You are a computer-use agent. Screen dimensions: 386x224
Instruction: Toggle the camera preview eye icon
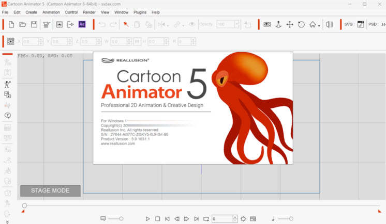[267, 24]
